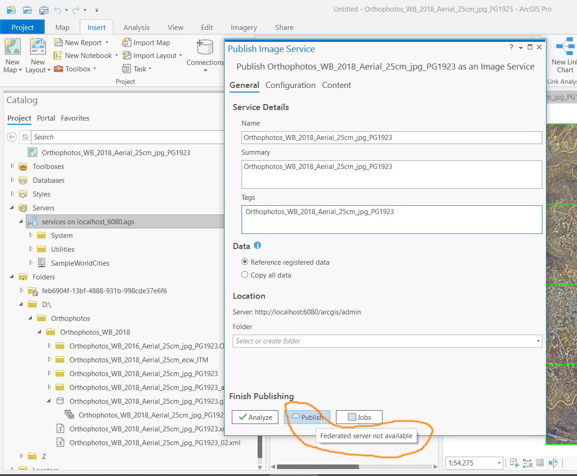Collapse the Folders node in Catalog
This screenshot has width=577, height=476.
[x=12, y=277]
